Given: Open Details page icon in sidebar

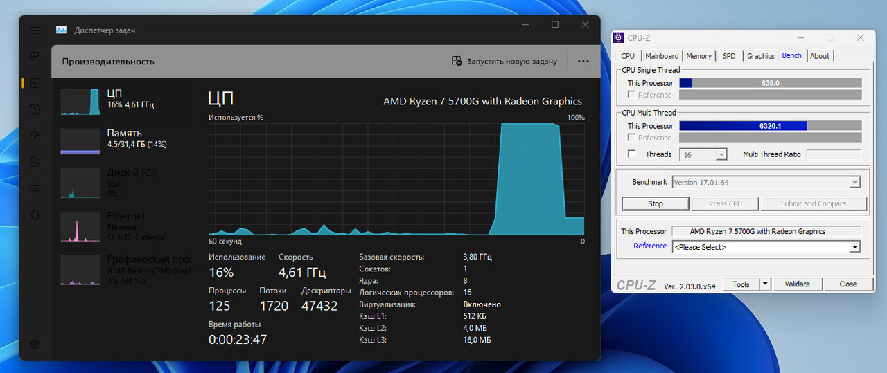Looking at the screenshot, I should coord(35,188).
